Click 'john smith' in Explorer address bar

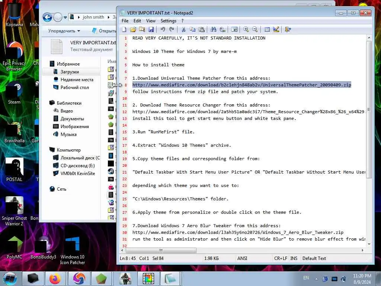coord(93,17)
